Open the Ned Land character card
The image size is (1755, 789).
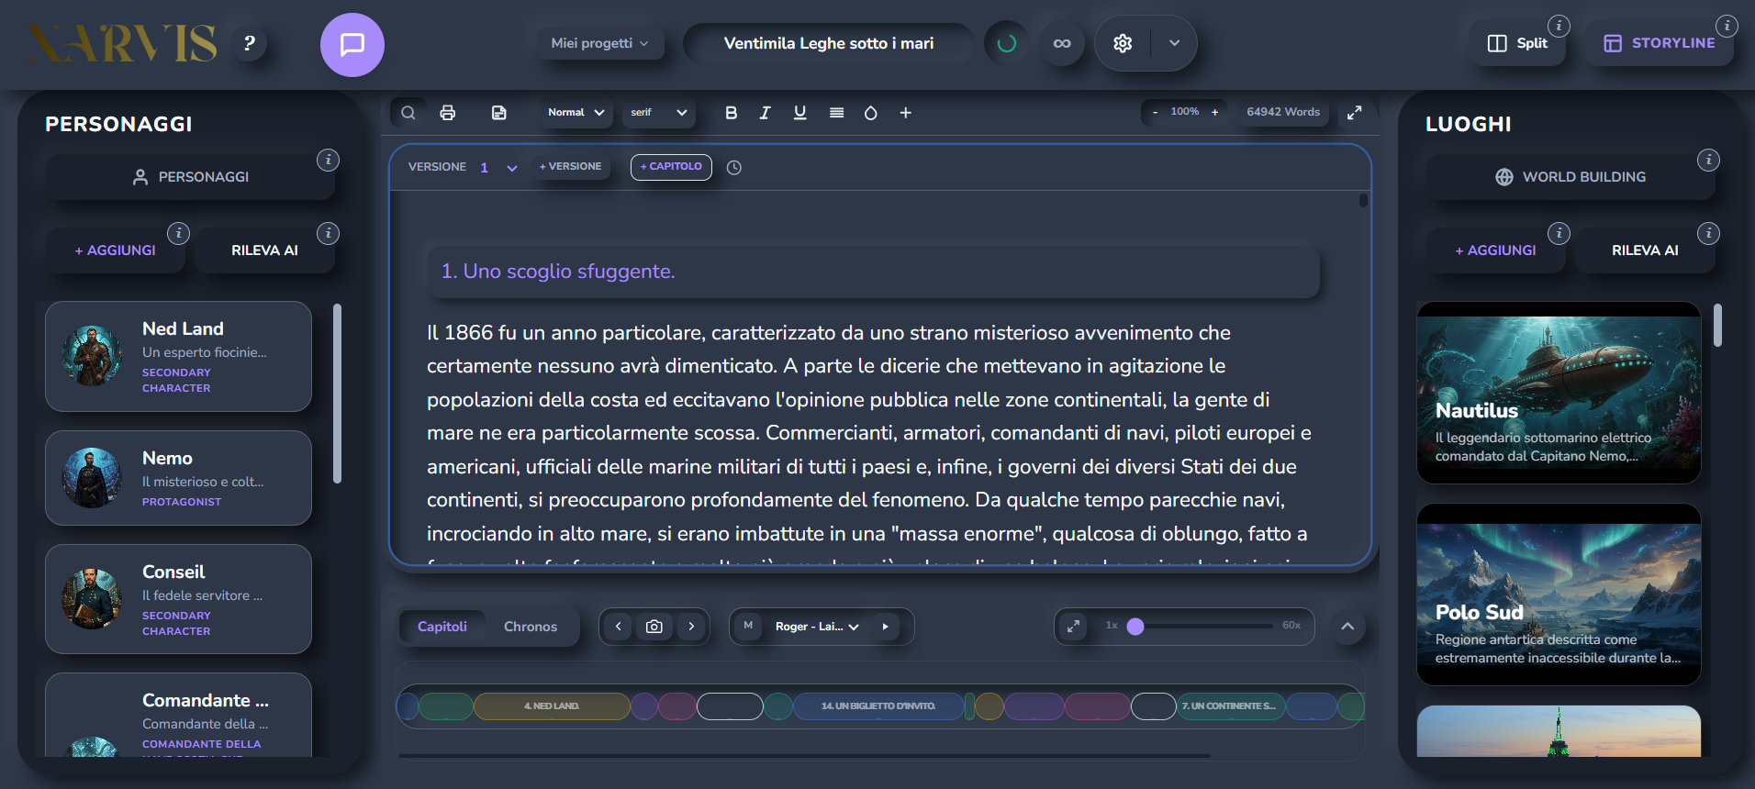pyautogui.click(x=178, y=356)
